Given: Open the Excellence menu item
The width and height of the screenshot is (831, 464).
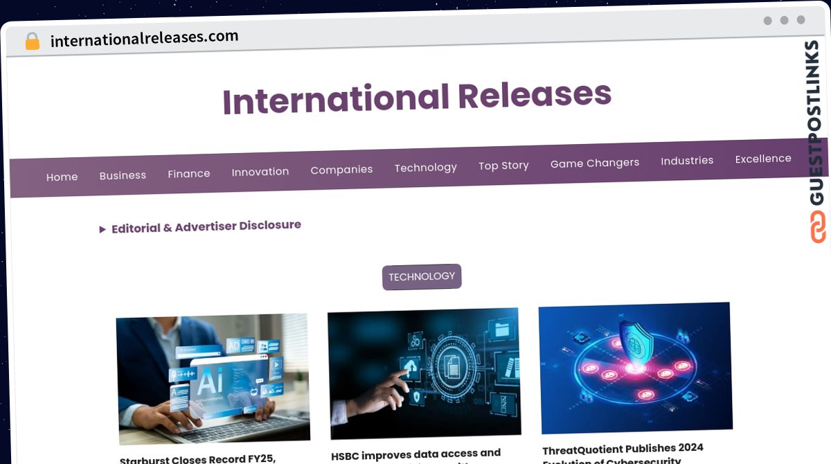Looking at the screenshot, I should tap(763, 159).
